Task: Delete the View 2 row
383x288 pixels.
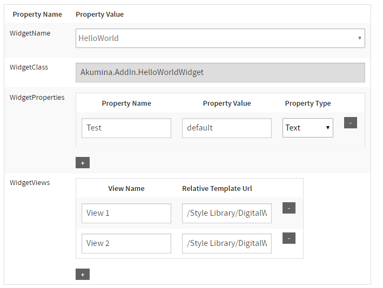Action: pyautogui.click(x=288, y=238)
